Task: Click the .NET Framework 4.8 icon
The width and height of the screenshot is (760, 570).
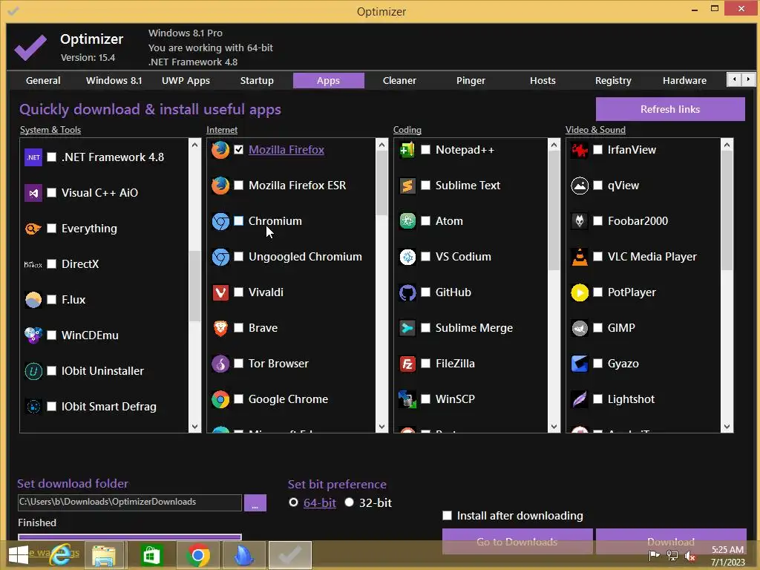Action: [x=33, y=157]
